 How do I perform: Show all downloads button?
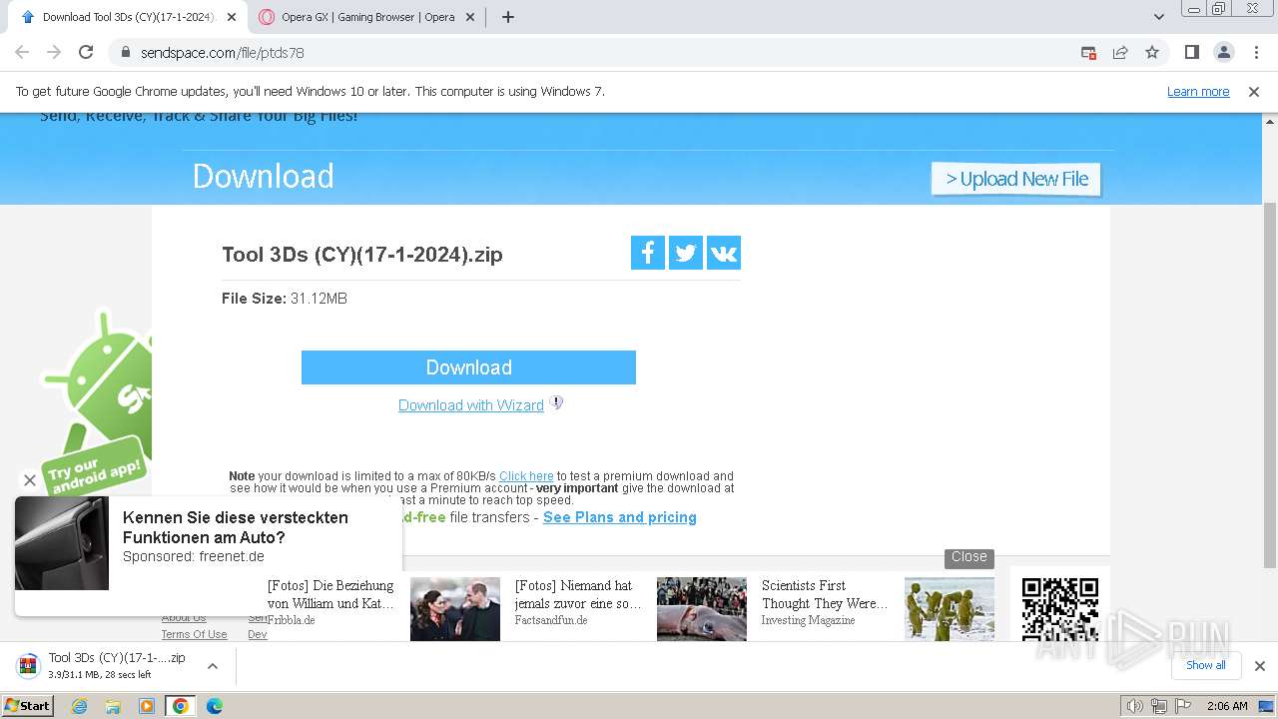pos(1205,665)
